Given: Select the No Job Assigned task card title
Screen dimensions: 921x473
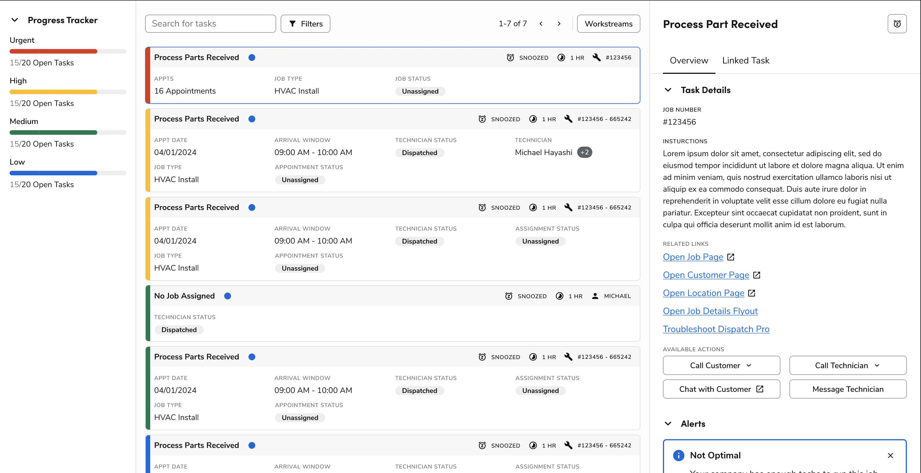Looking at the screenshot, I should (x=184, y=296).
